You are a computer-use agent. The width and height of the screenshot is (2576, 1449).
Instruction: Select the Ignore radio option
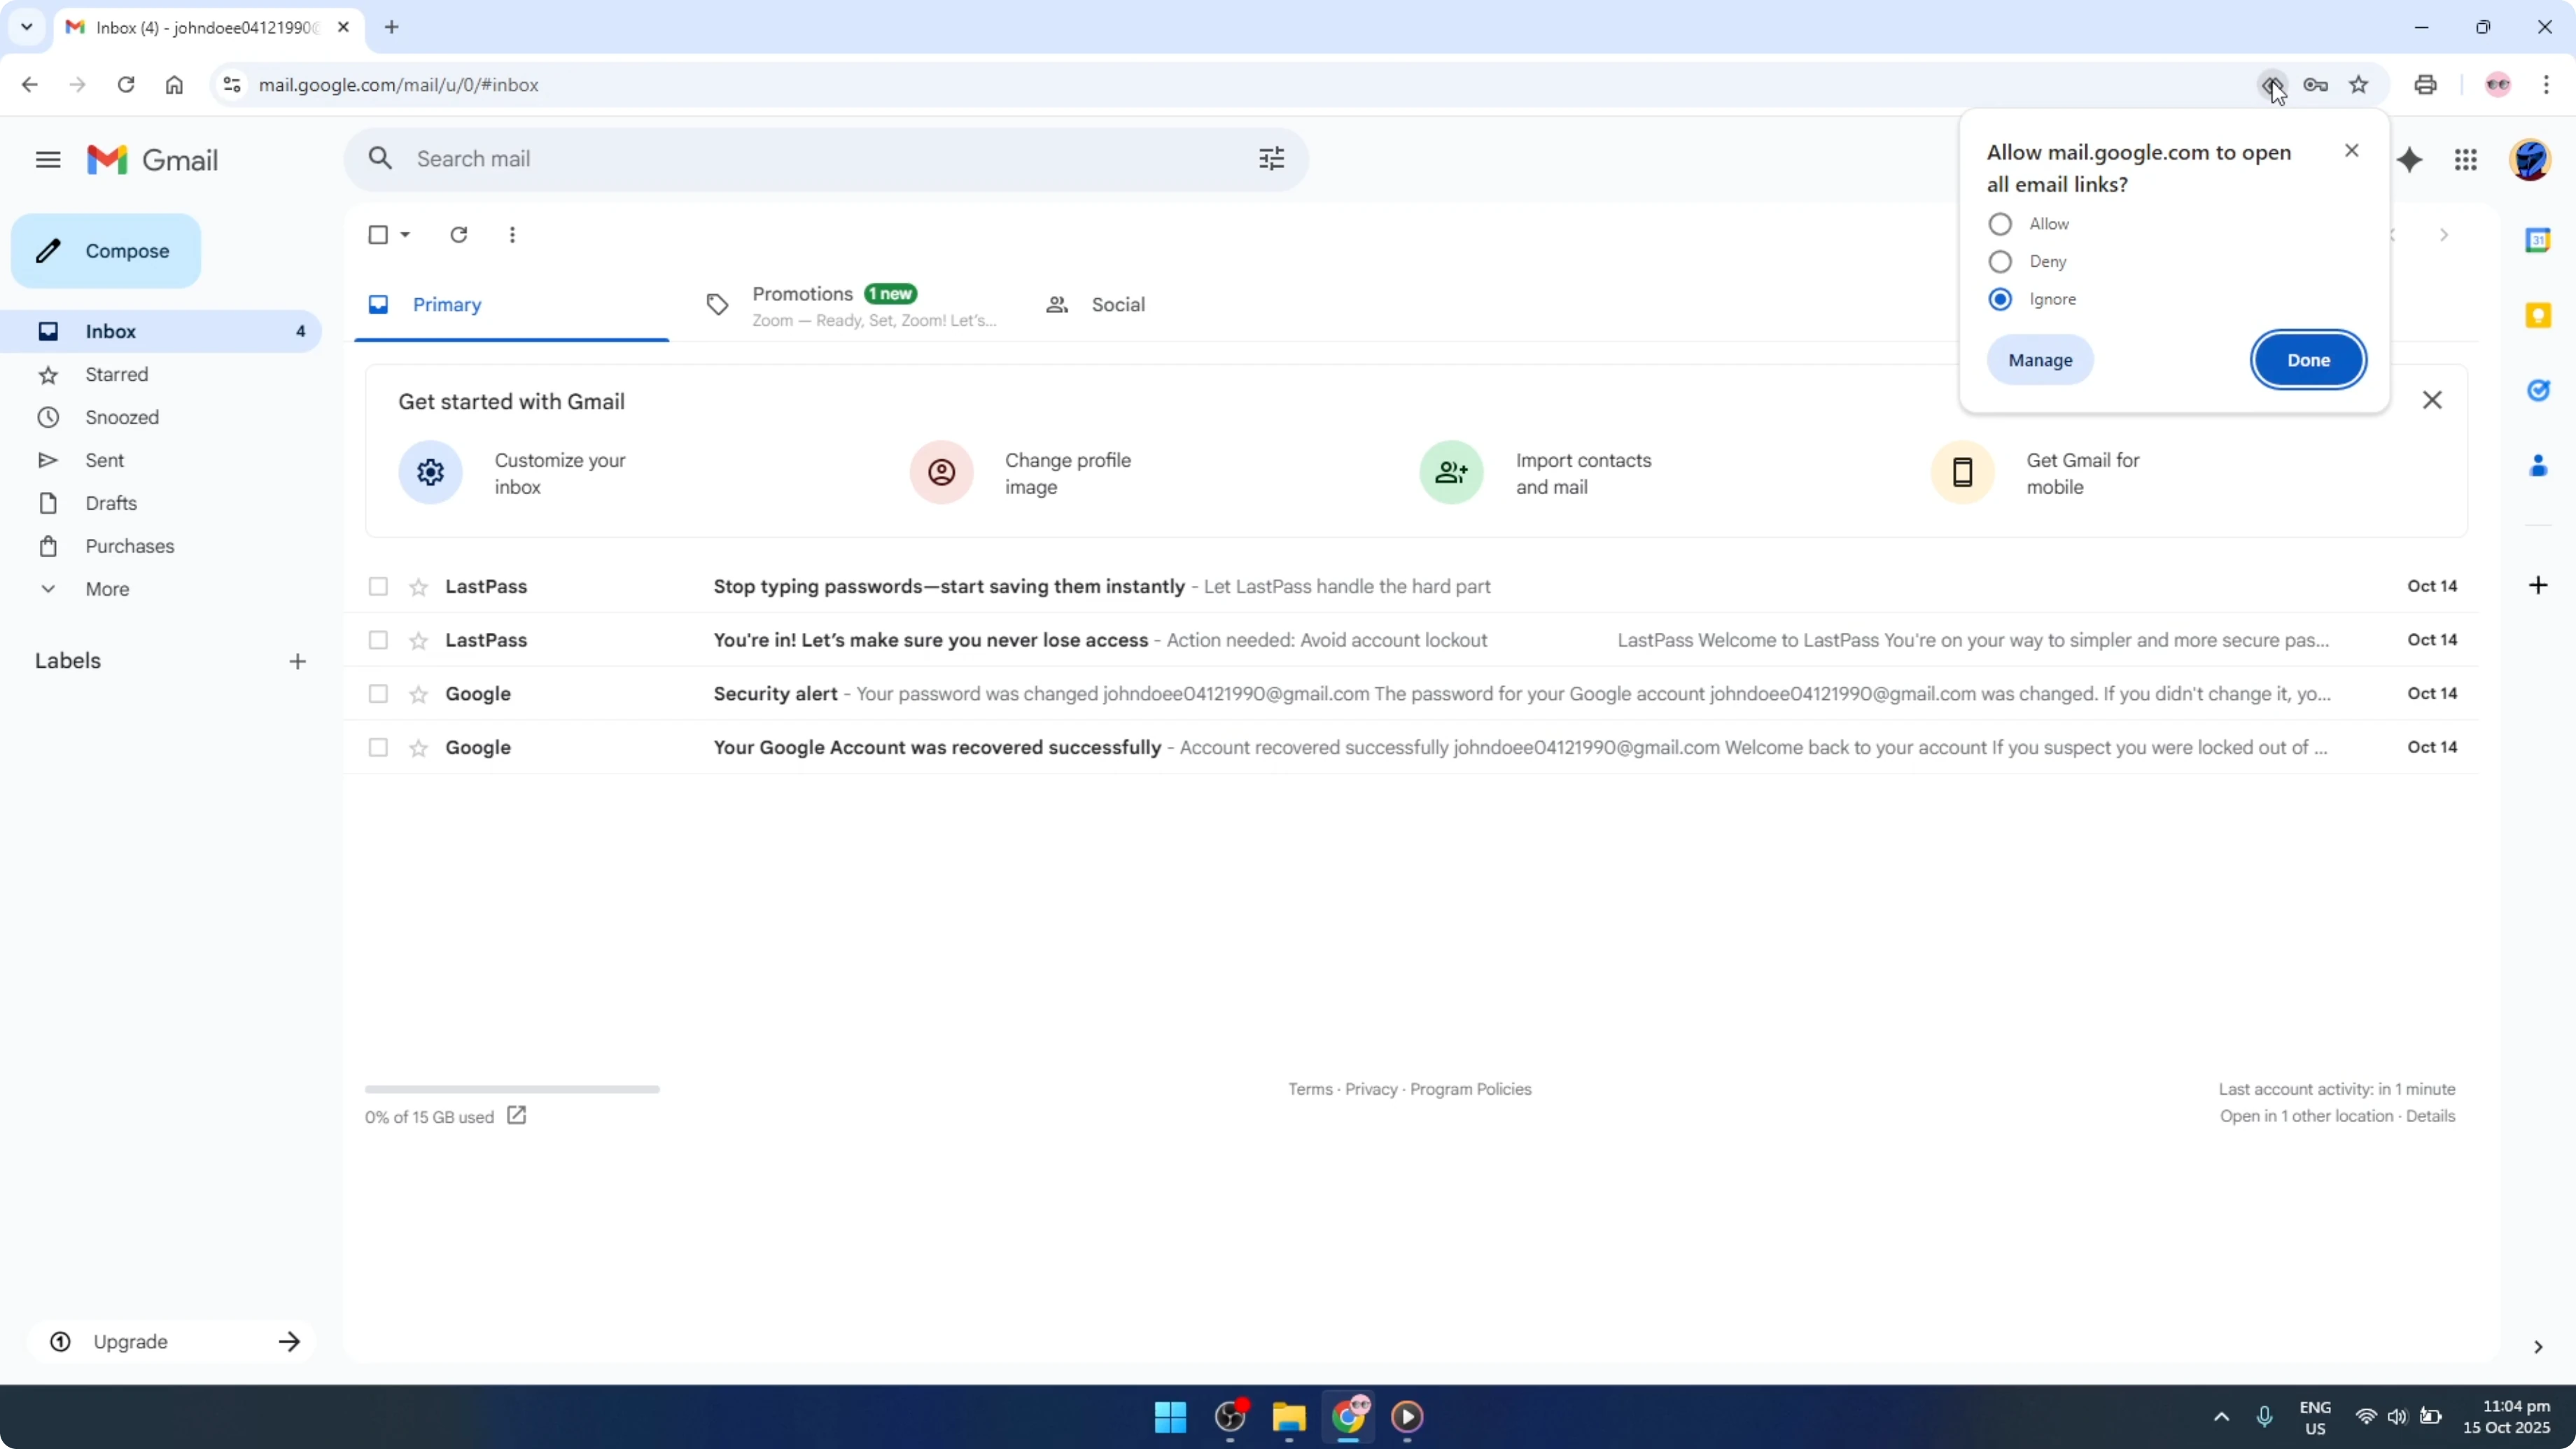pyautogui.click(x=2000, y=299)
